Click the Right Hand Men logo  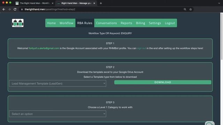pos(18,23)
